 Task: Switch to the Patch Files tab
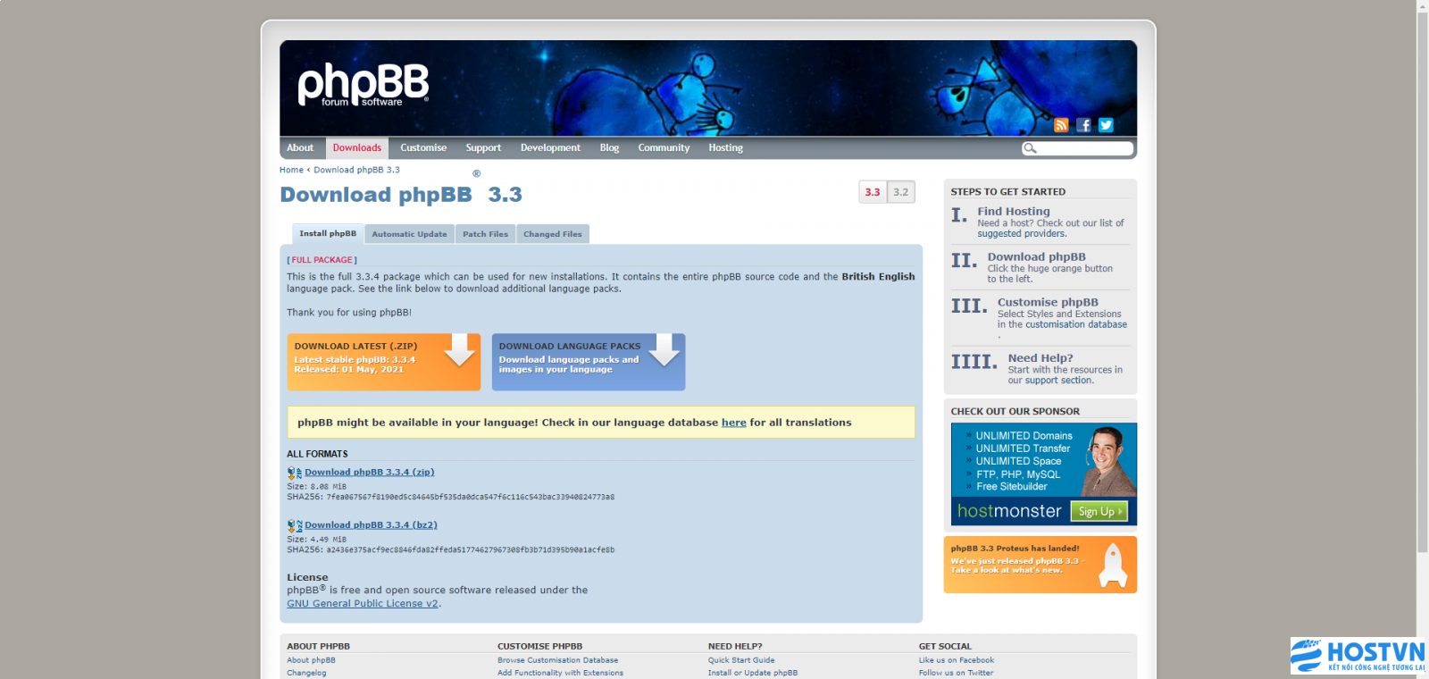pyautogui.click(x=485, y=234)
